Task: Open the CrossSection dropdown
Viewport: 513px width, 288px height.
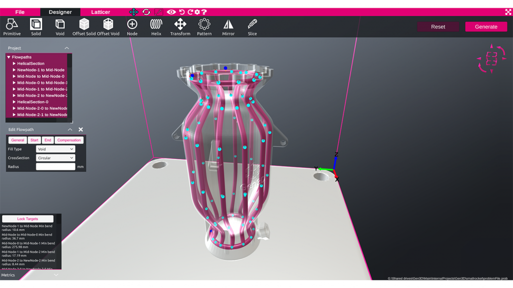Action: pyautogui.click(x=56, y=157)
